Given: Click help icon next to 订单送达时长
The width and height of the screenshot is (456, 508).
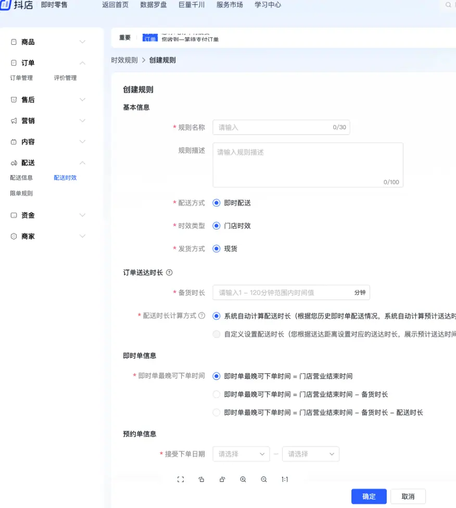Looking at the screenshot, I should pyautogui.click(x=169, y=272).
